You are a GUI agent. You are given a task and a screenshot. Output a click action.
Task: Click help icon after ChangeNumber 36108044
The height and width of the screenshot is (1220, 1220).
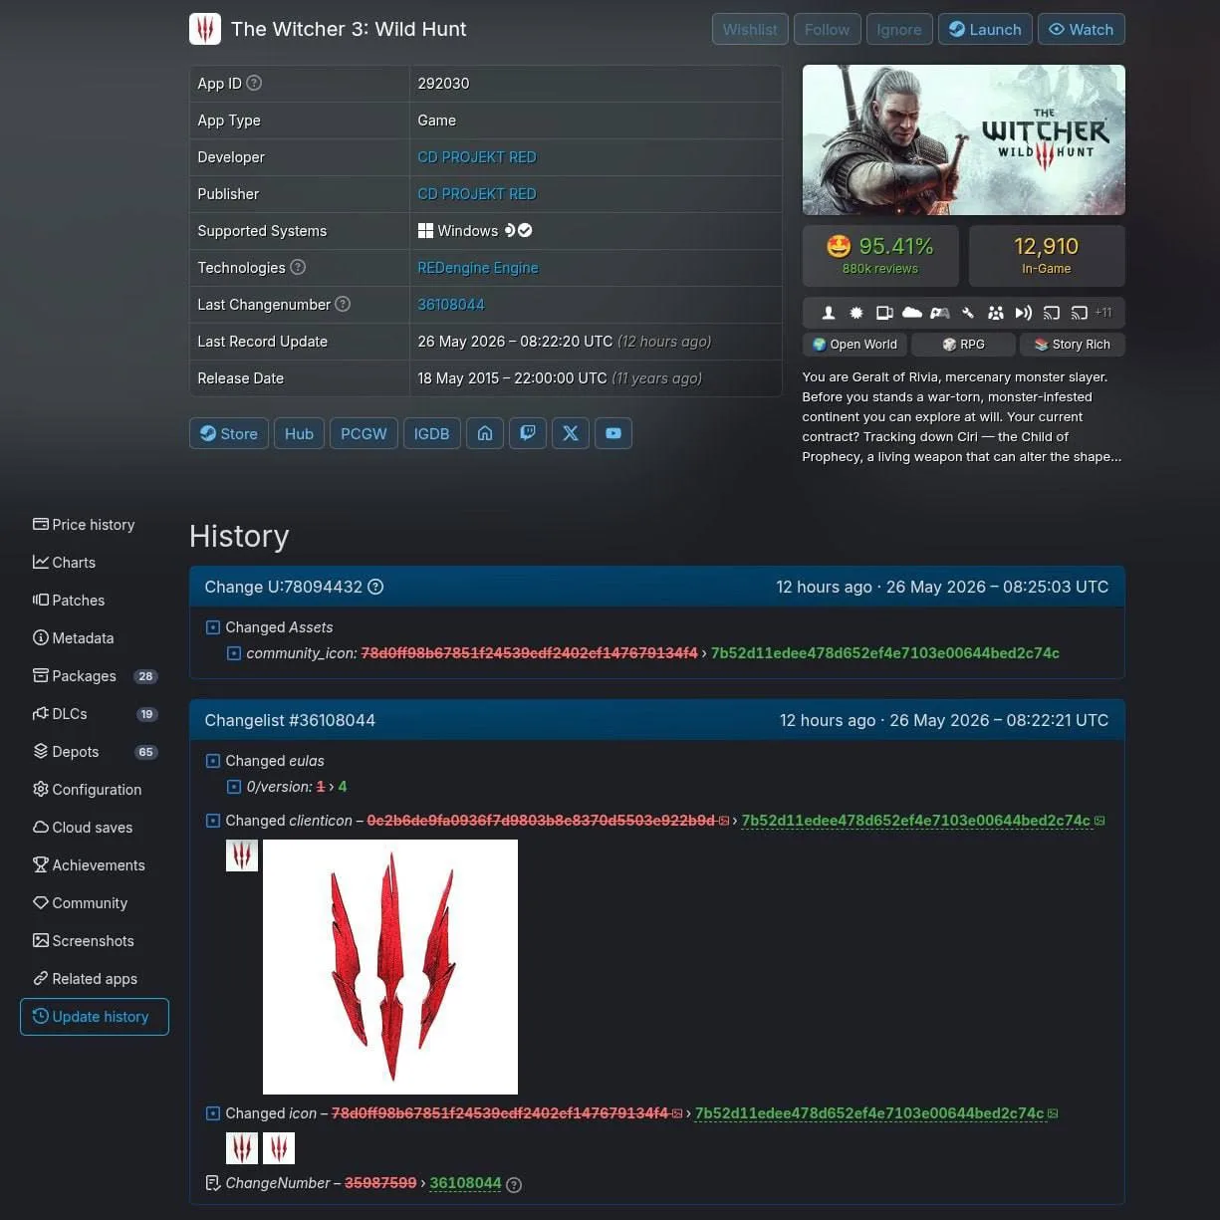(x=514, y=1184)
